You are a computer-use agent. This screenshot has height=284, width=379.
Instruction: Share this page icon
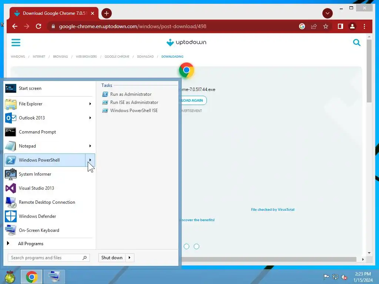tap(314, 26)
